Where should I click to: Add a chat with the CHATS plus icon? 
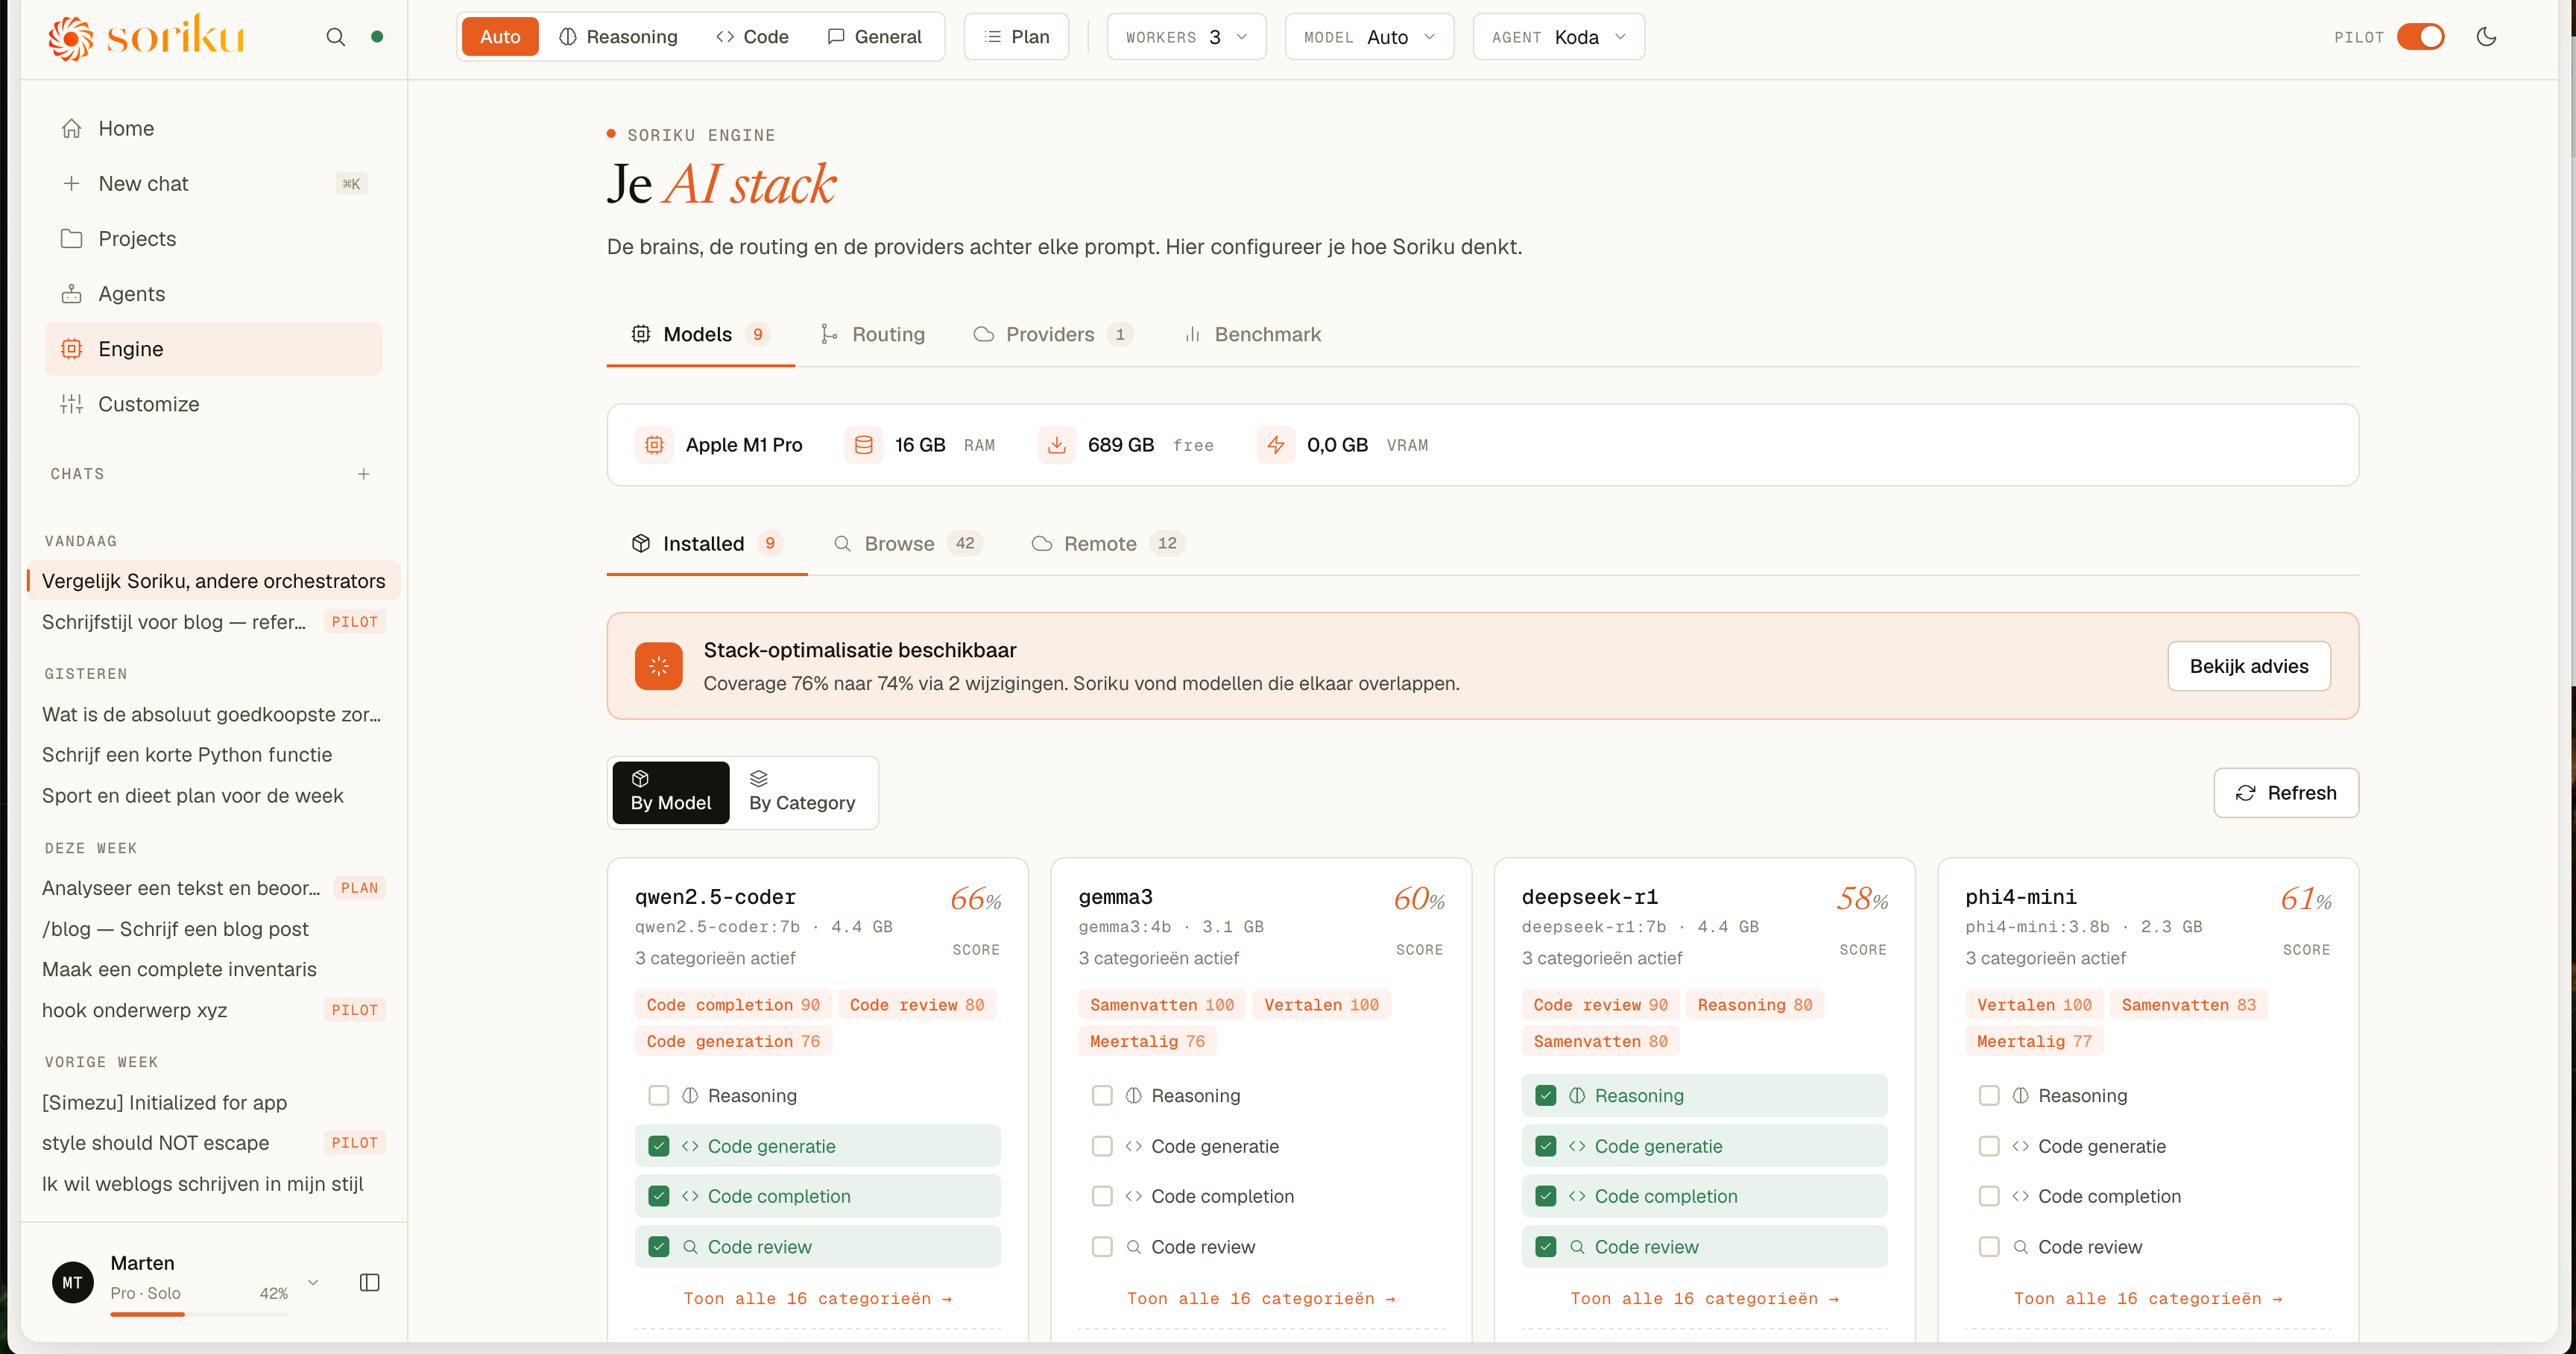coord(364,474)
